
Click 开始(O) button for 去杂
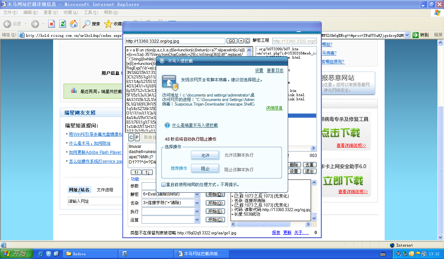[x=216, y=203]
